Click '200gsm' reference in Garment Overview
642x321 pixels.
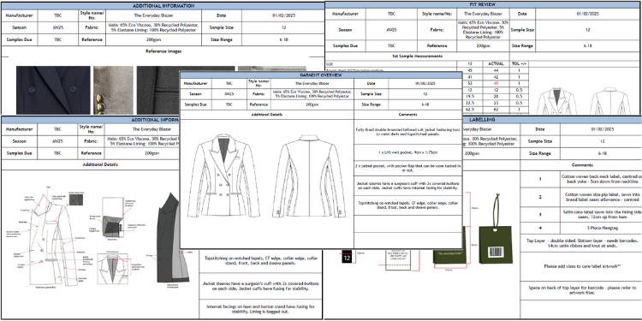click(x=312, y=104)
